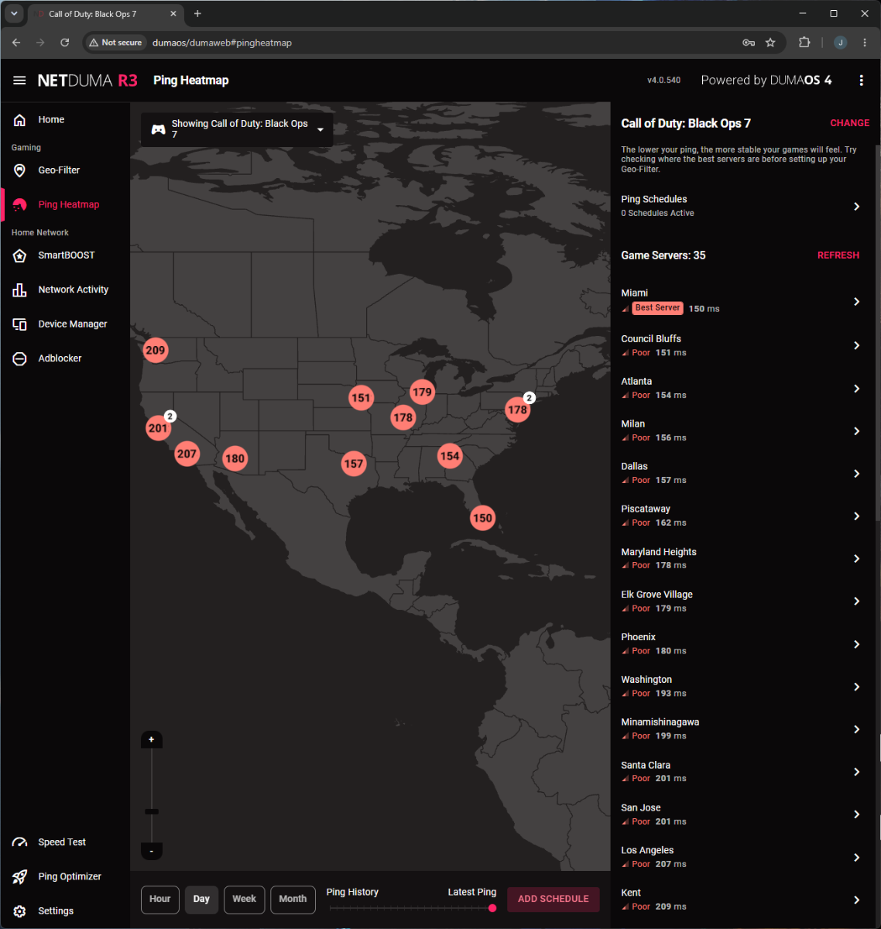Click the Santa Clara server row

point(741,772)
